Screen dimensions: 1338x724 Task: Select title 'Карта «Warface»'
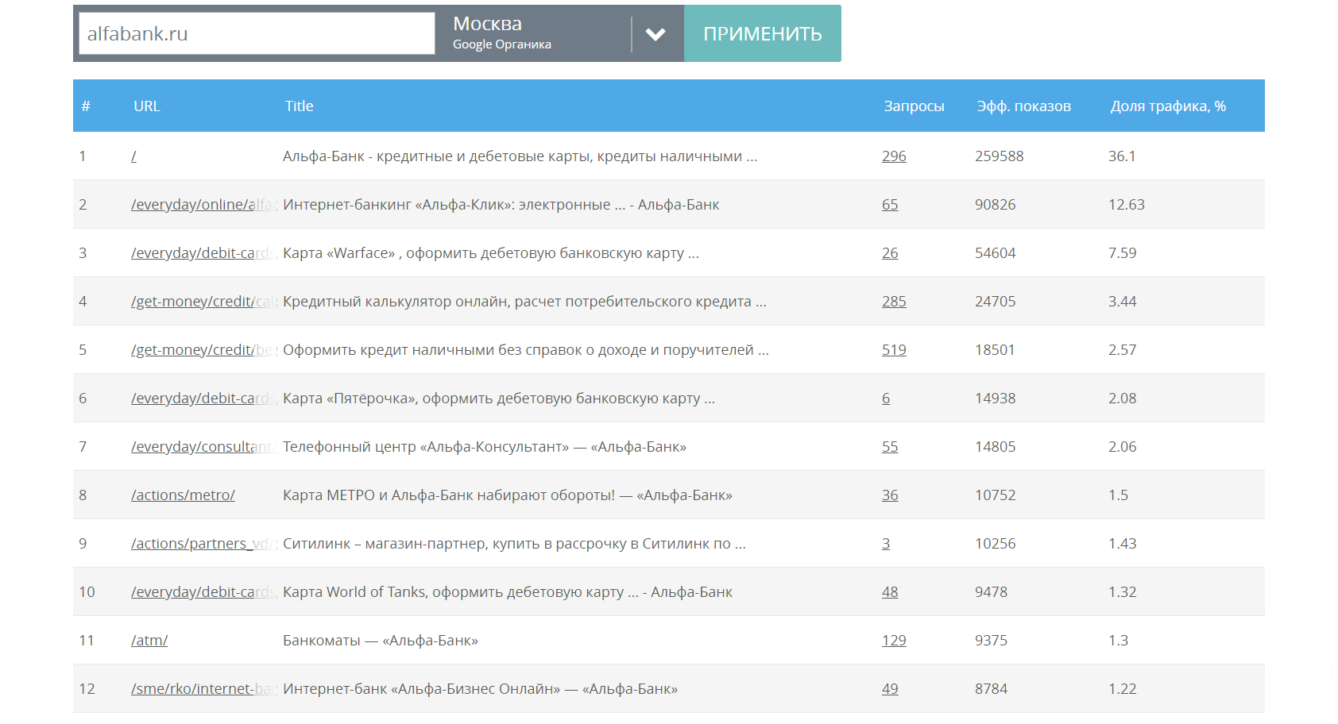(491, 253)
